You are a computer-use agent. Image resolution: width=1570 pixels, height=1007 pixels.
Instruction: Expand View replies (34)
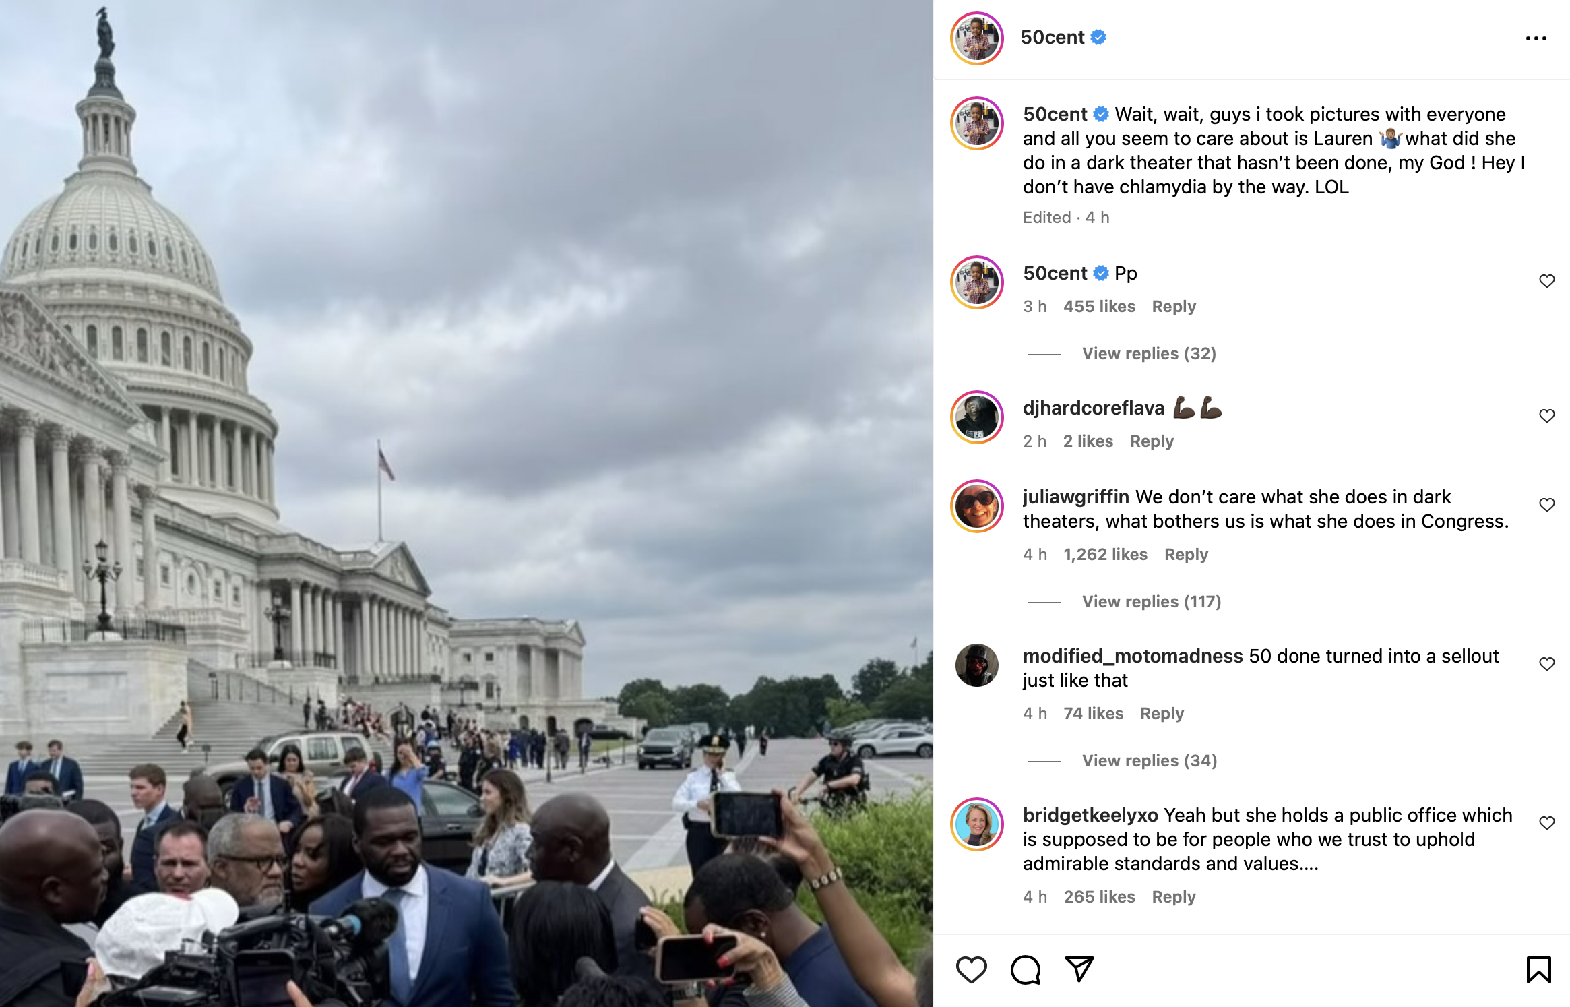pyautogui.click(x=1150, y=760)
